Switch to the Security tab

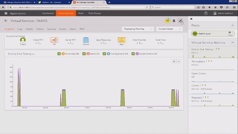pyautogui.click(x=51, y=29)
